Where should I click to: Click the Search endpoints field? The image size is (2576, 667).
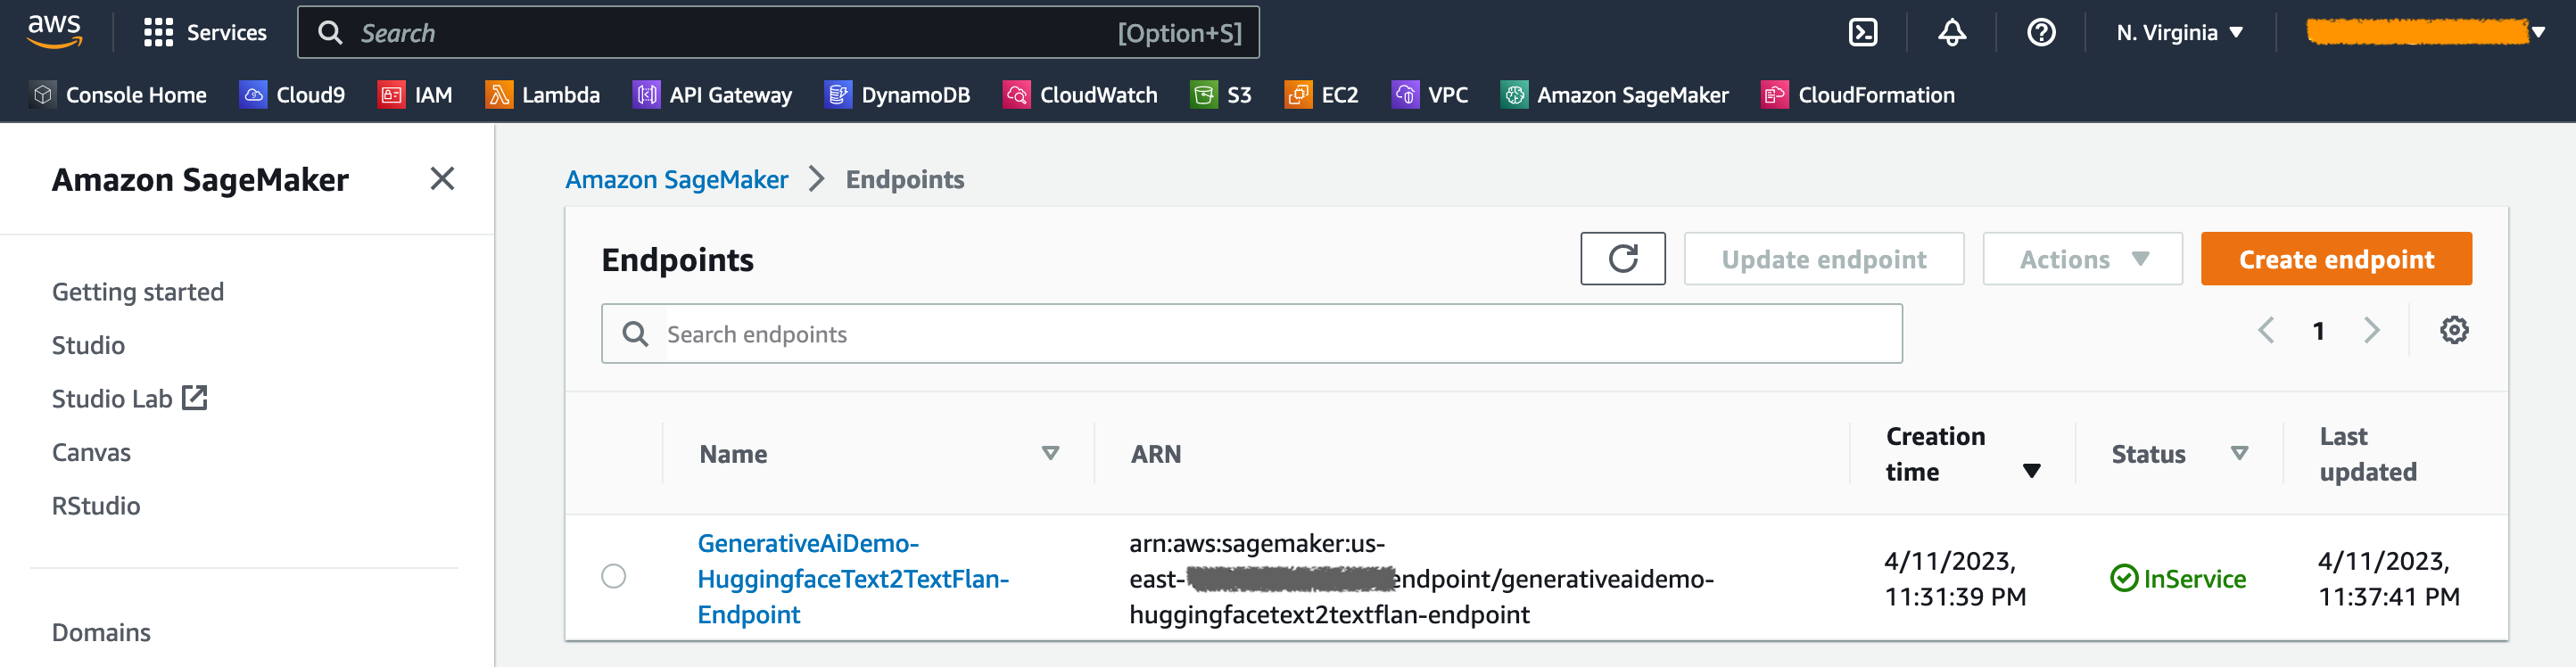point(1250,334)
